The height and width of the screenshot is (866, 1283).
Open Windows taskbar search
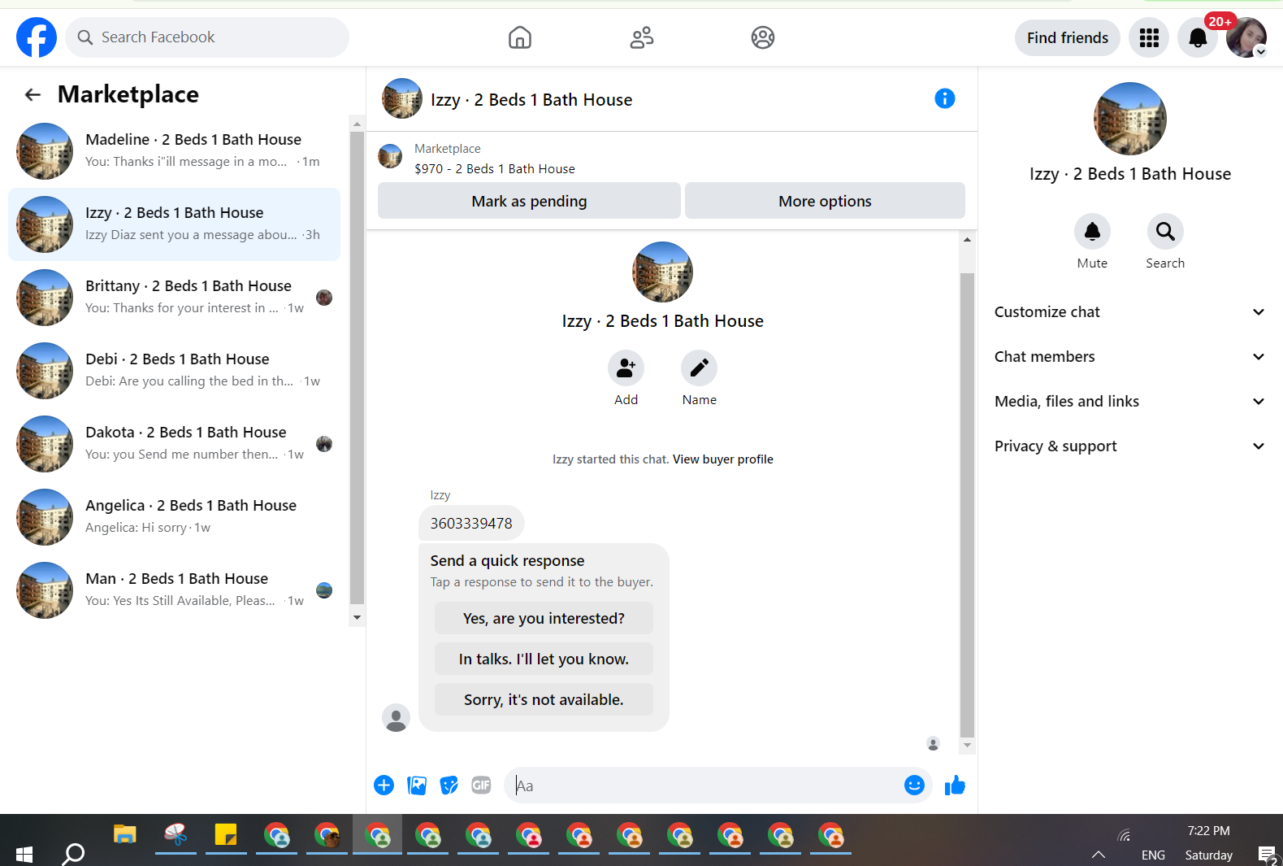(x=73, y=854)
